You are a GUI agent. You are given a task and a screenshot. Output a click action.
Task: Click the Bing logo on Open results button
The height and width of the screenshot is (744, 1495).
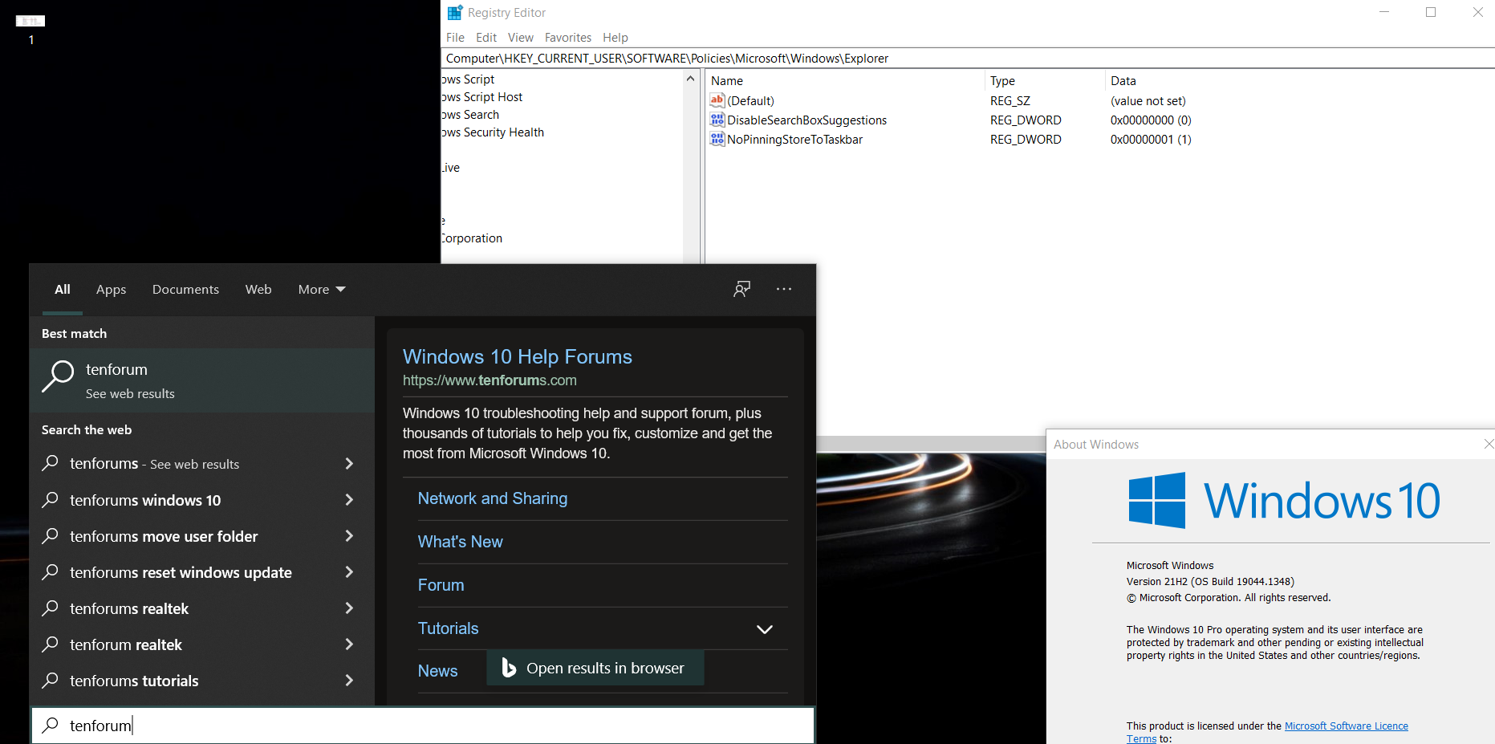[x=509, y=668]
